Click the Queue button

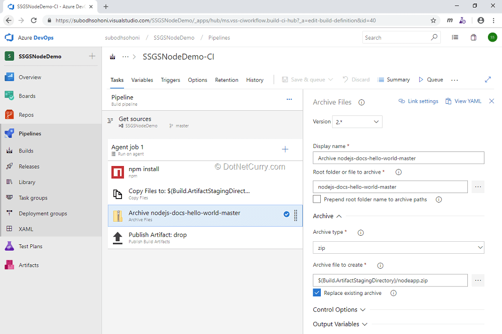click(431, 80)
